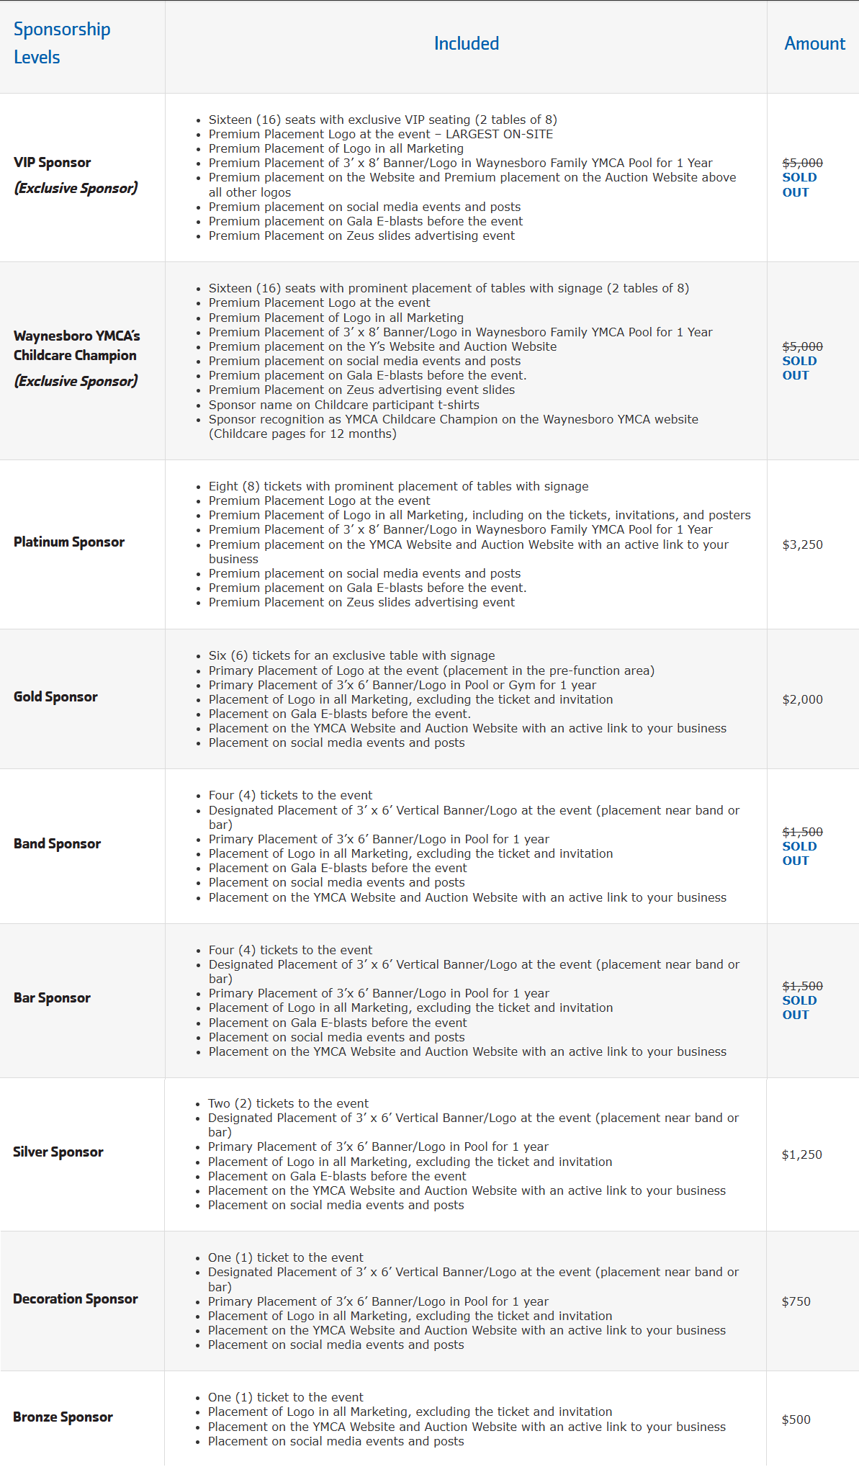This screenshot has width=859, height=1467.
Task: Click the Sponsorship Levels column header
Action: tap(62, 43)
